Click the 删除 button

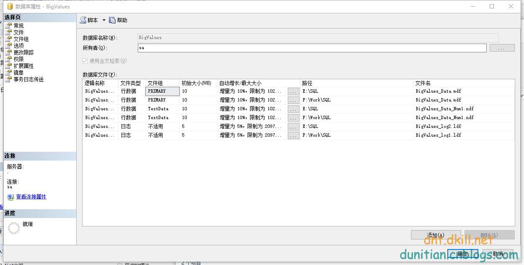coord(490,235)
